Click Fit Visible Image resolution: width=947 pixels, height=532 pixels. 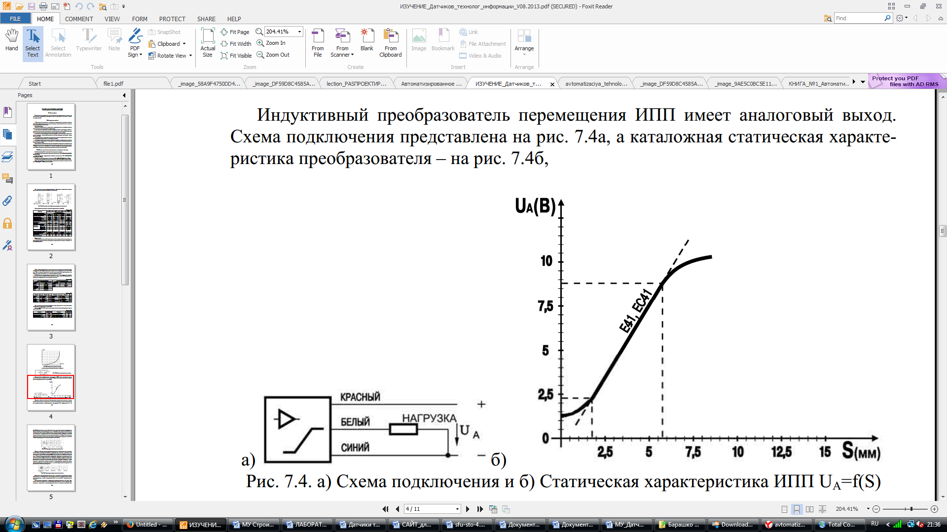click(236, 56)
